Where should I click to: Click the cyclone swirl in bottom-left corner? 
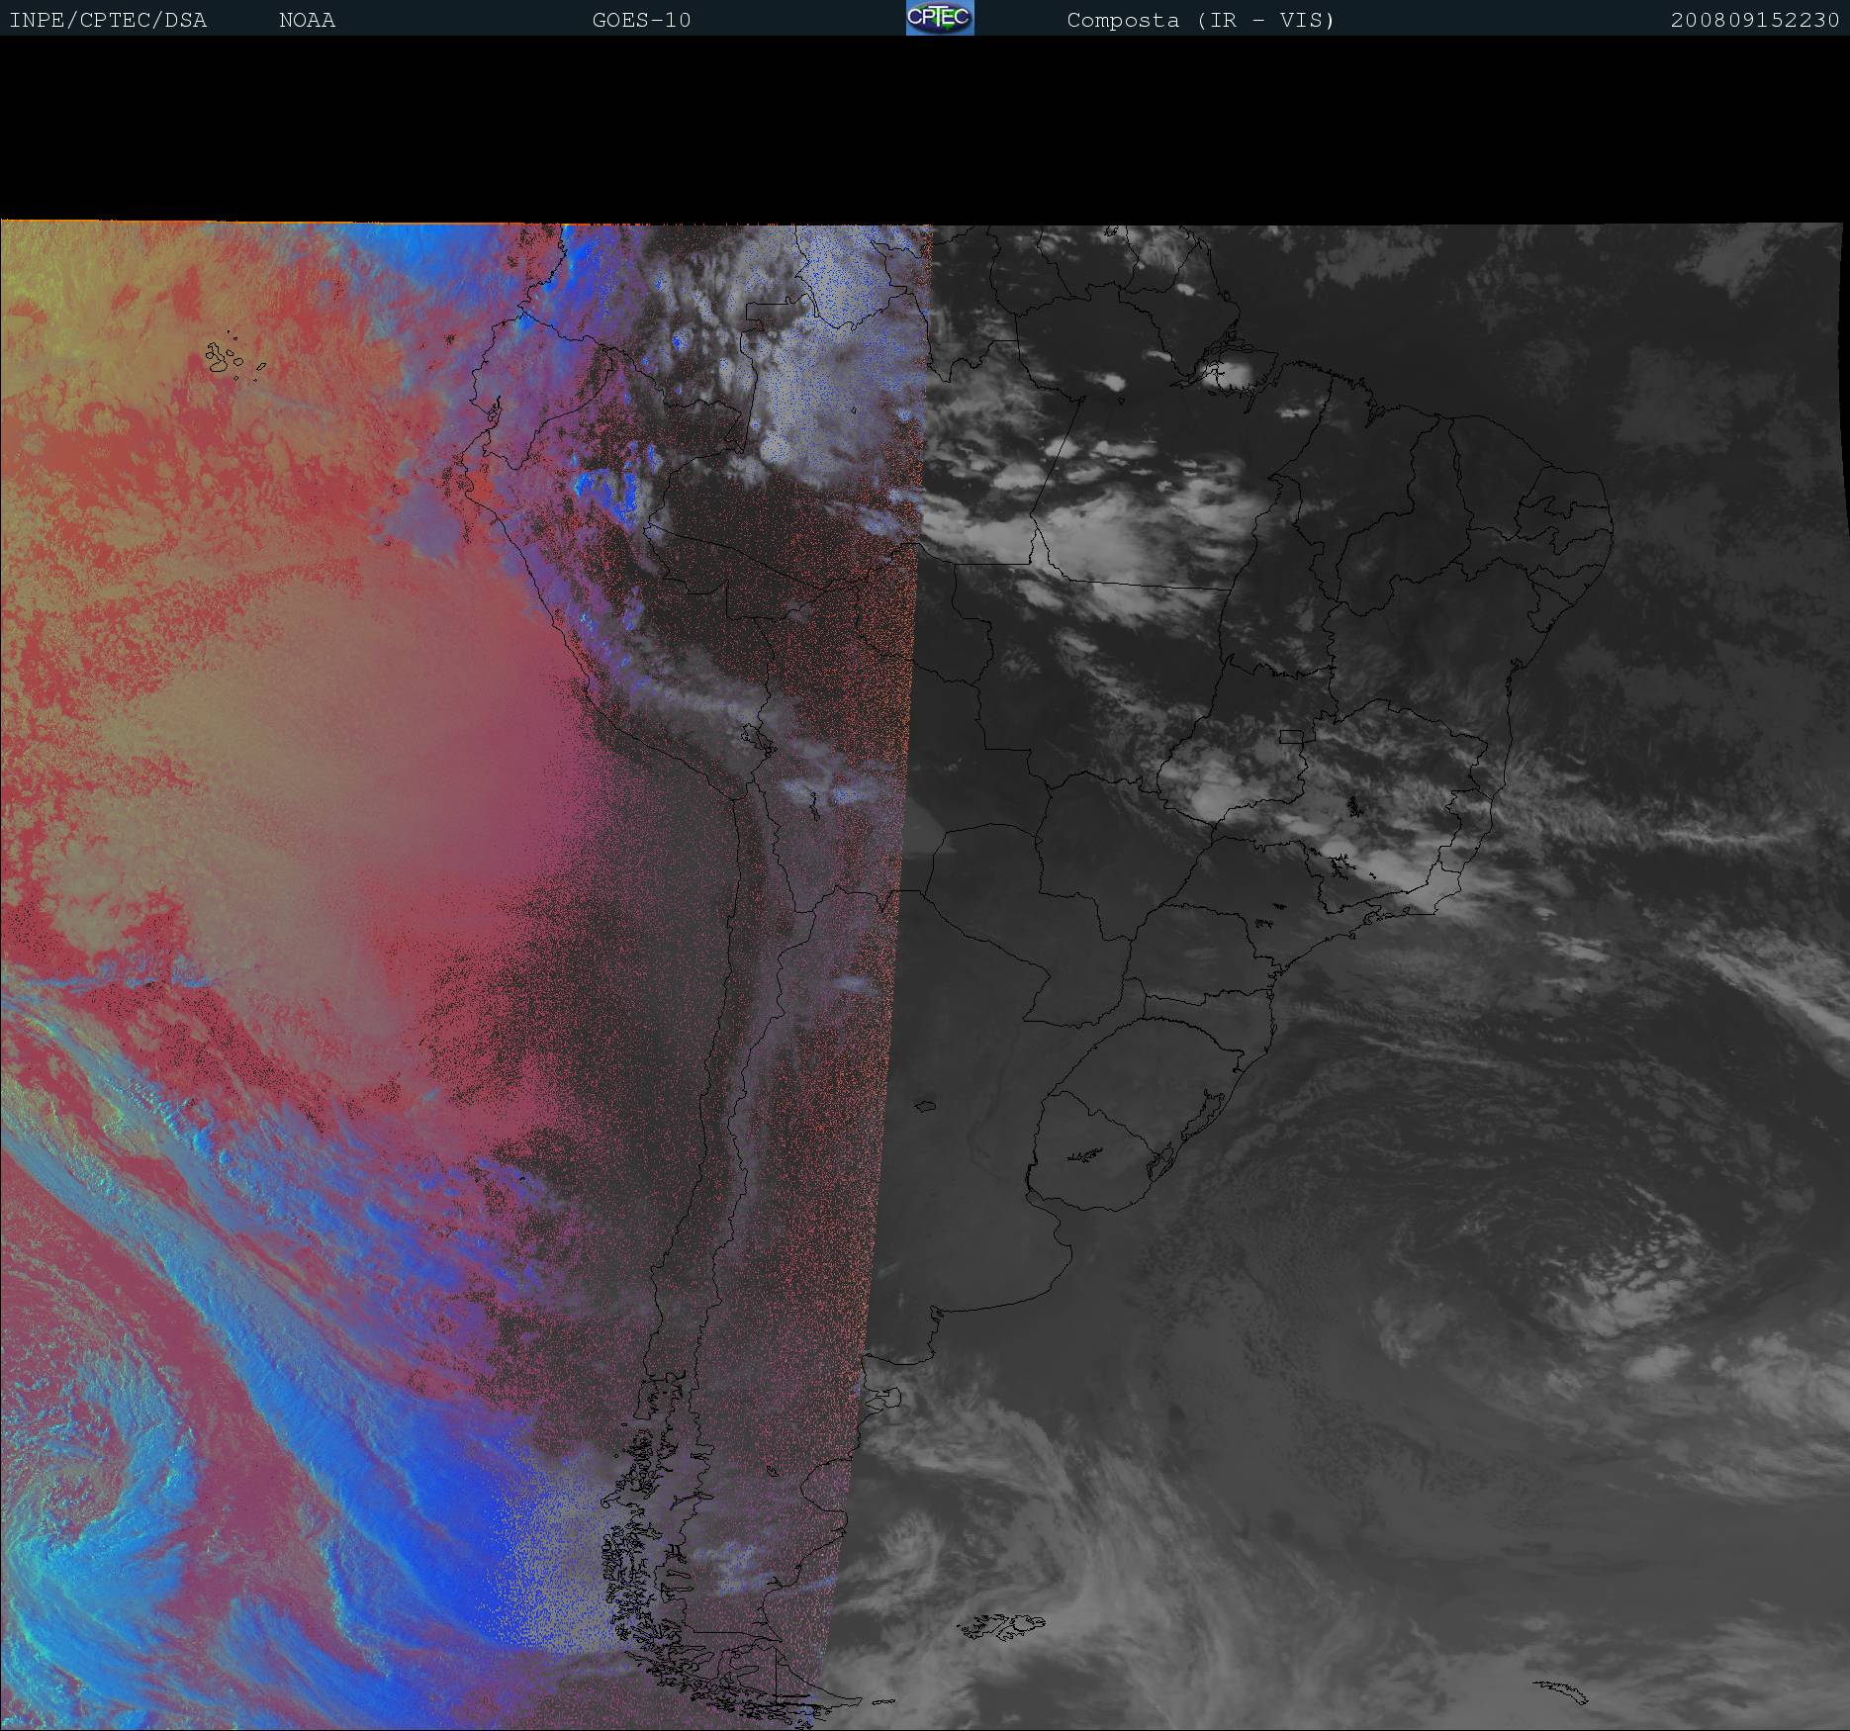[89, 1543]
